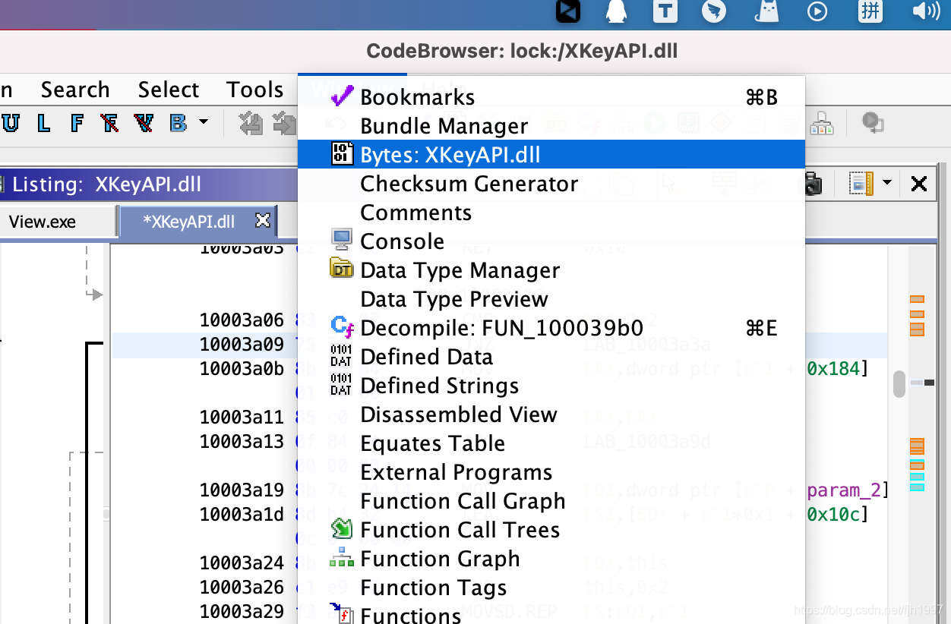Click the crossed-out F toolbar icon

(x=109, y=123)
